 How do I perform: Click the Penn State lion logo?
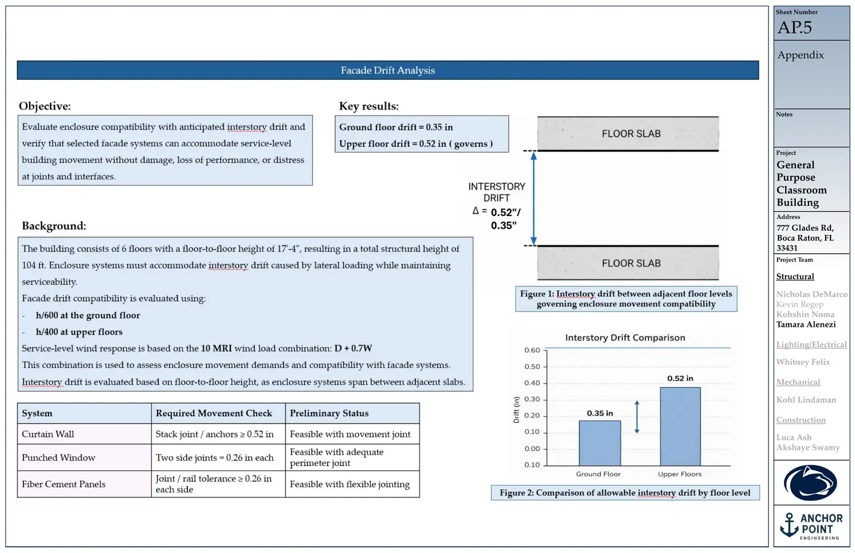(x=810, y=482)
